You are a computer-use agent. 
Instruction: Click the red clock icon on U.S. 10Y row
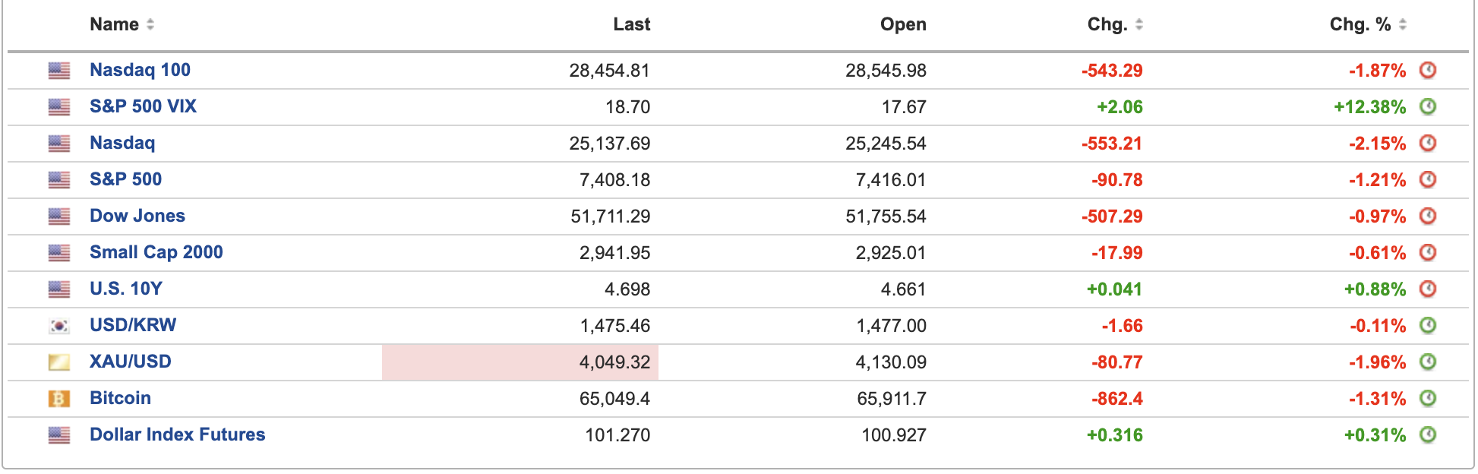[x=1428, y=289]
